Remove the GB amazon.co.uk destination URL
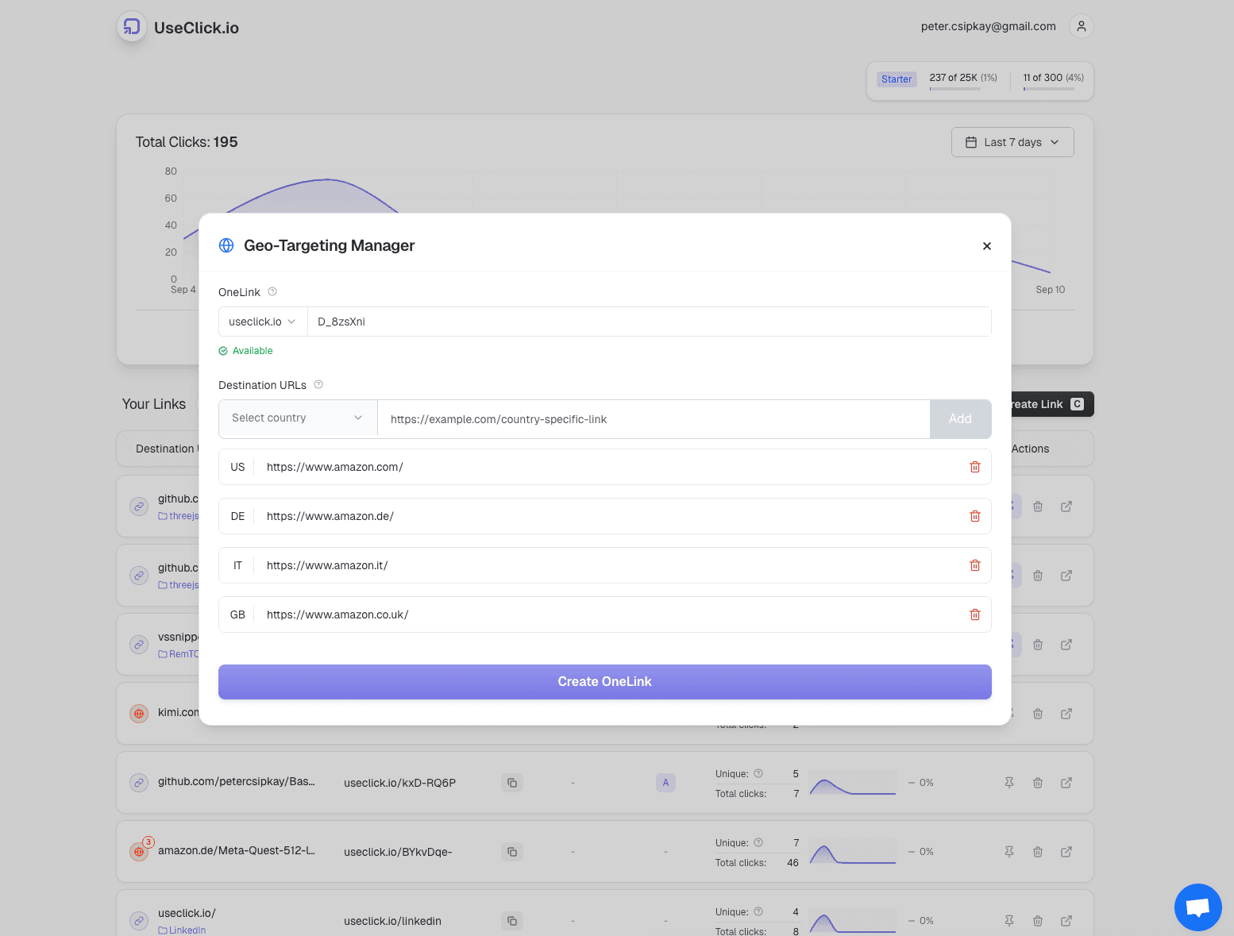This screenshot has width=1234, height=936. pos(974,614)
